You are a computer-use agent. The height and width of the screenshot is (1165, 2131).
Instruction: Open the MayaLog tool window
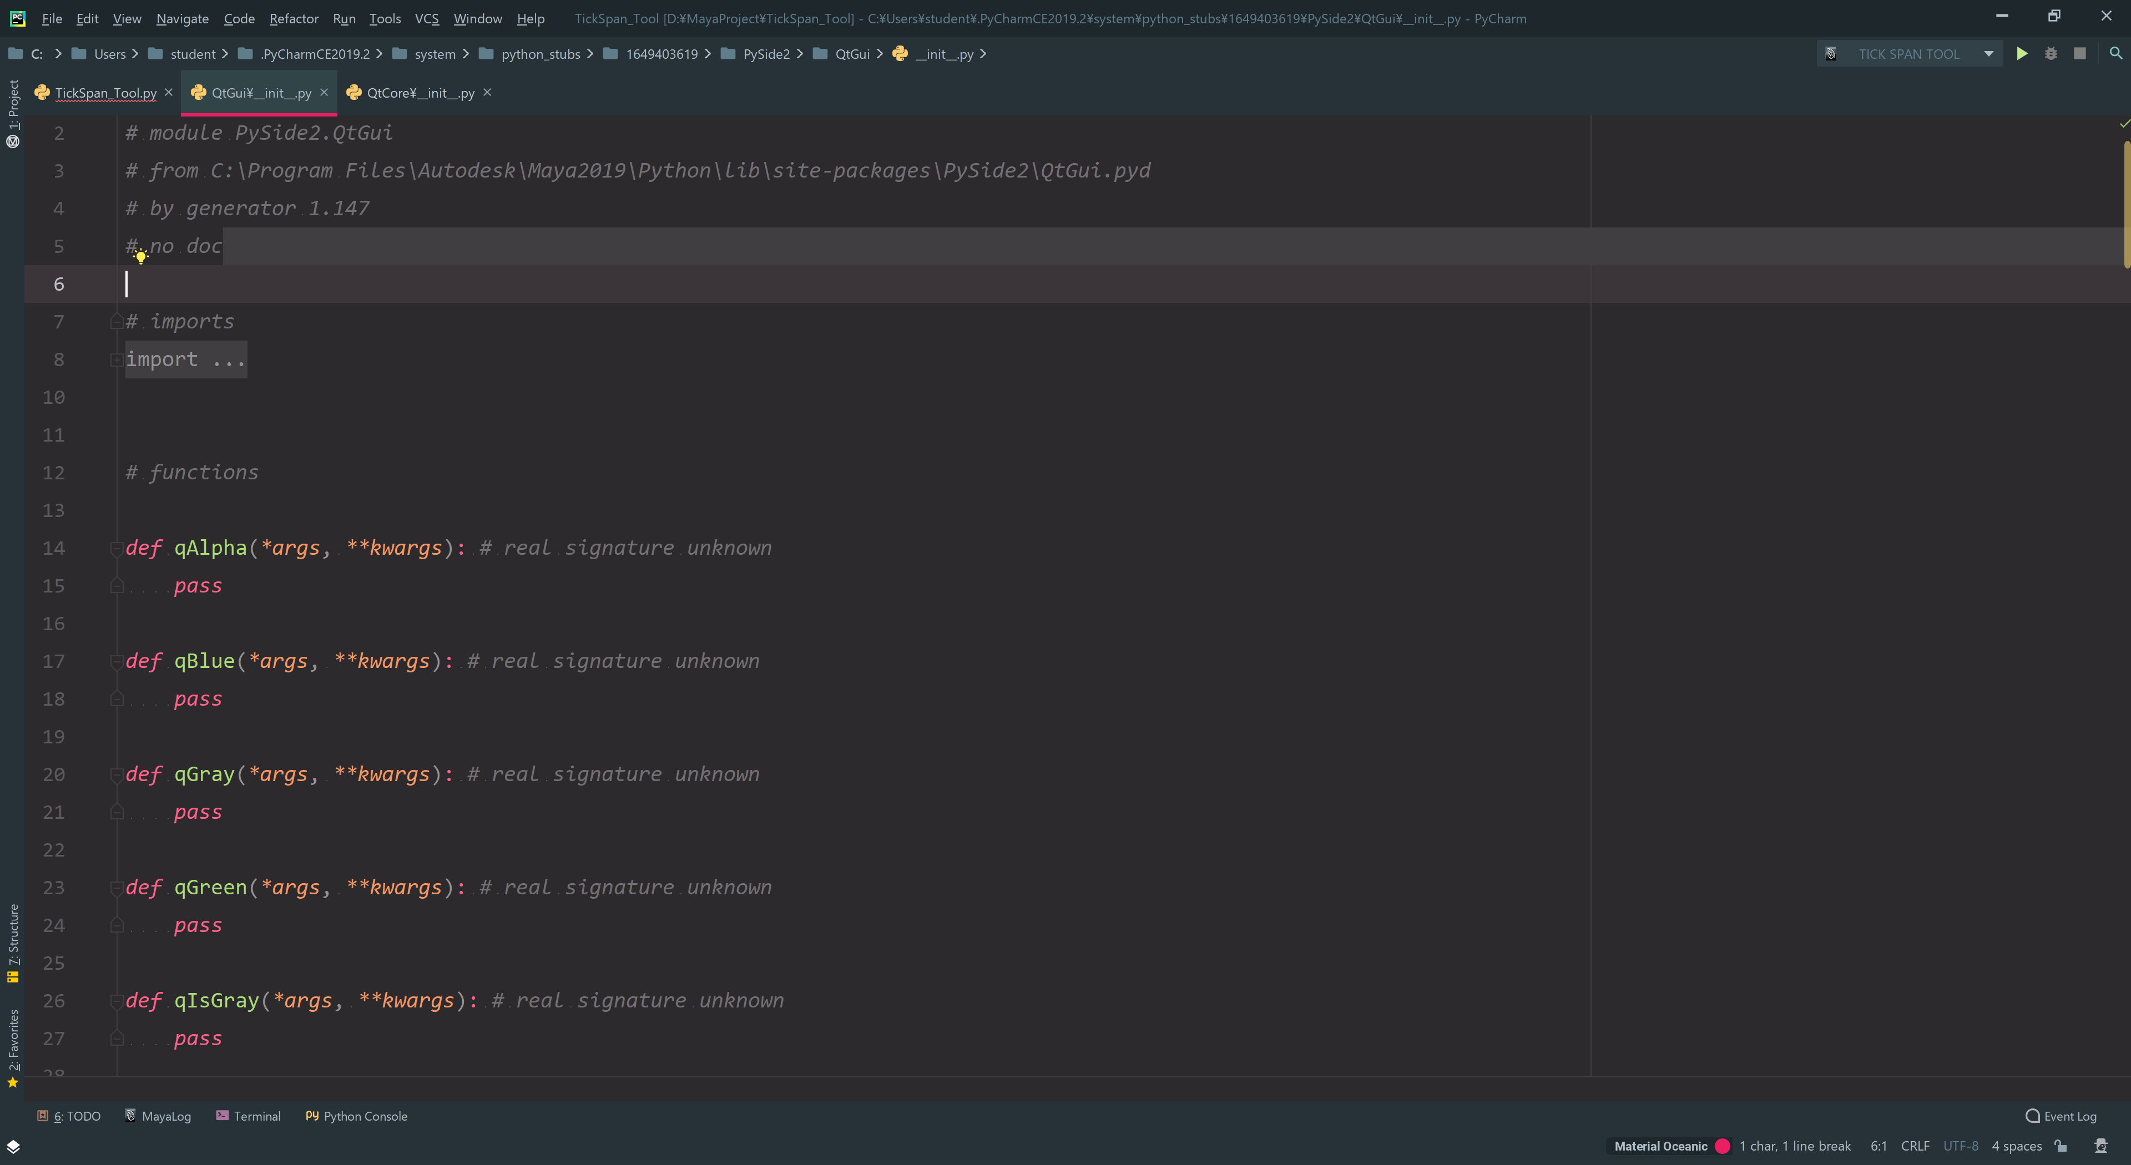(157, 1116)
